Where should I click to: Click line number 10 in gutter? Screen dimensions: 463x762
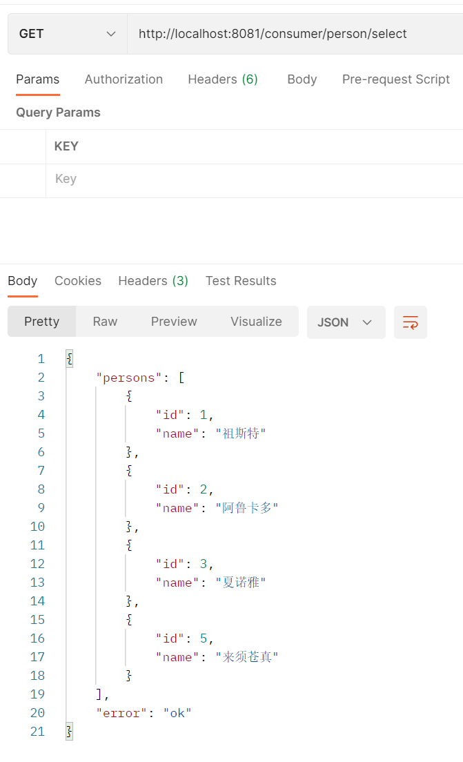coord(37,527)
